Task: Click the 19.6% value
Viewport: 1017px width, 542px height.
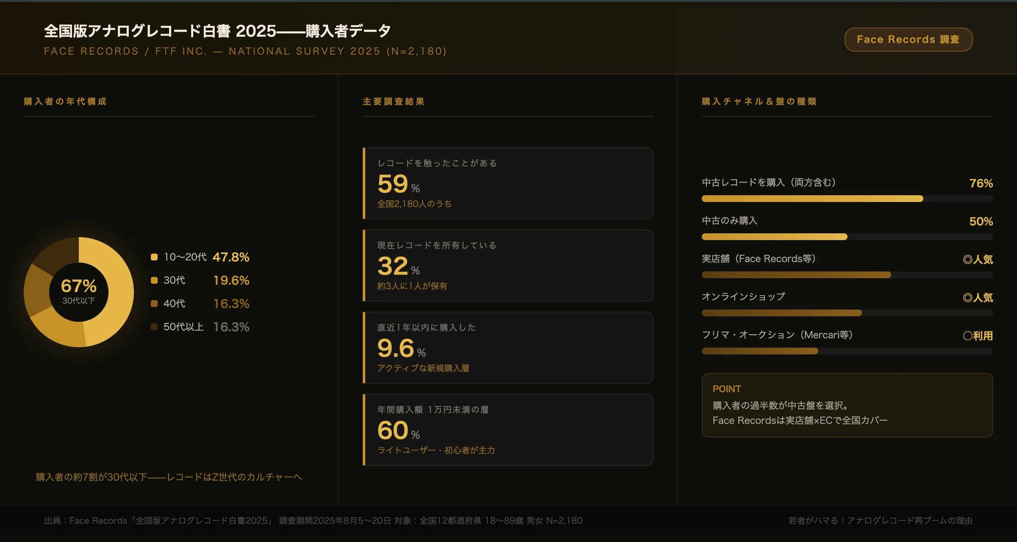Action: point(231,280)
